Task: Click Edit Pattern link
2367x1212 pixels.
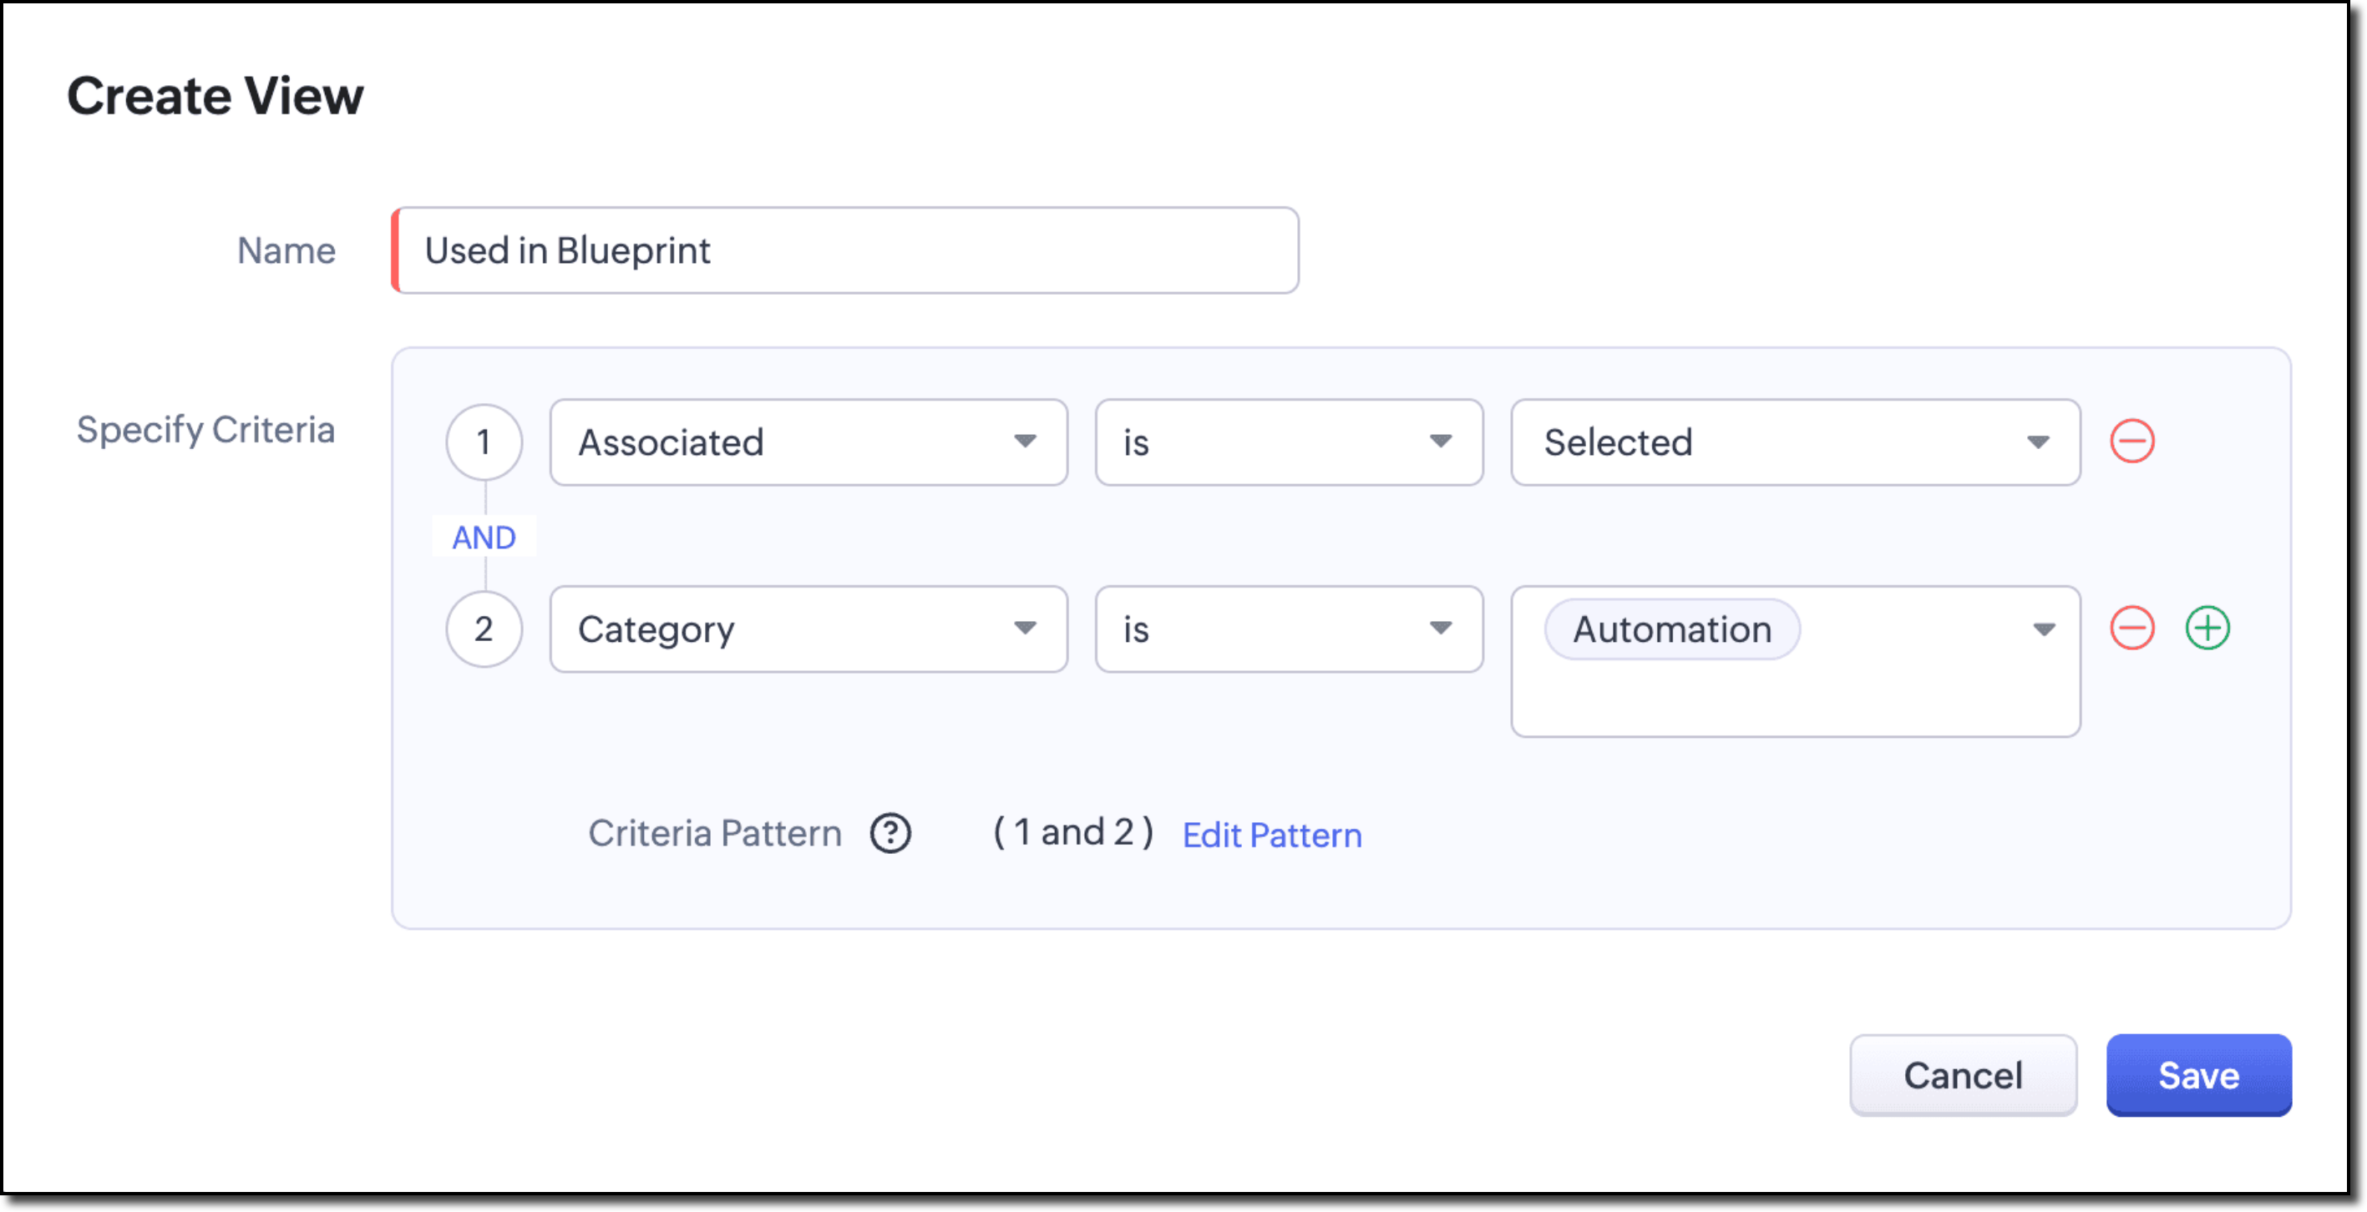Action: point(1272,836)
